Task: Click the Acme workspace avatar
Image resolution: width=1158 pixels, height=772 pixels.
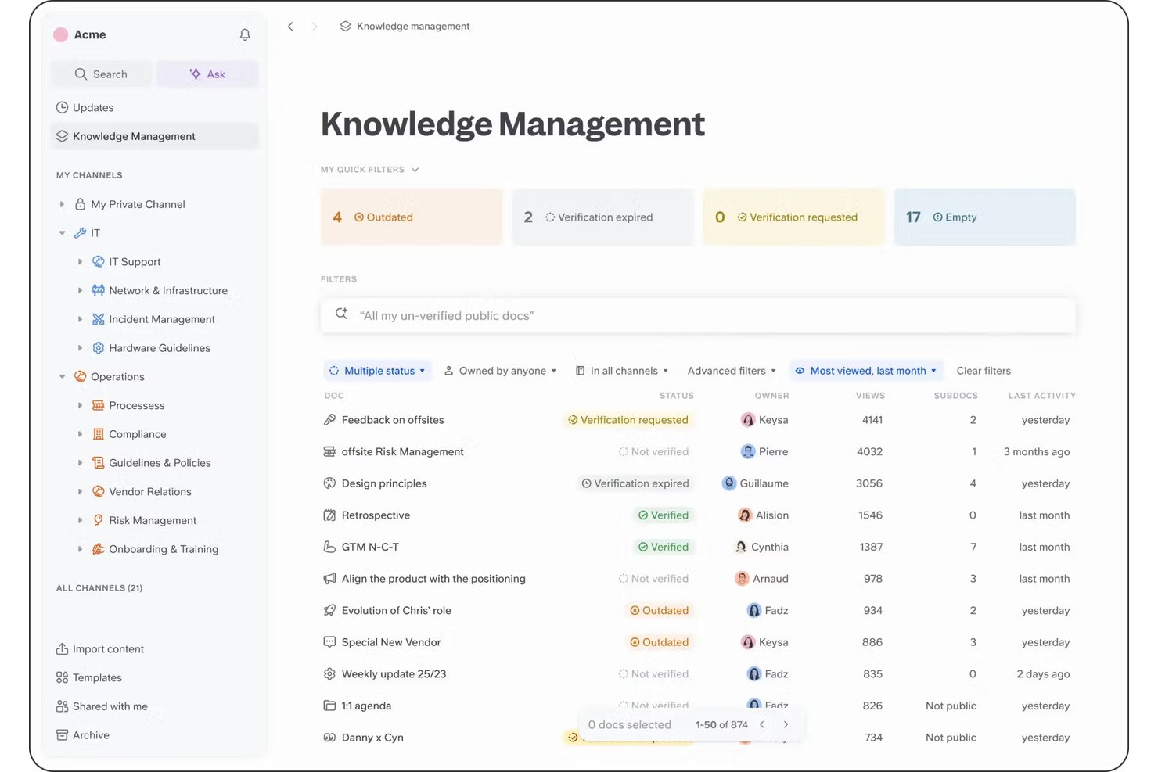Action: tap(60, 34)
